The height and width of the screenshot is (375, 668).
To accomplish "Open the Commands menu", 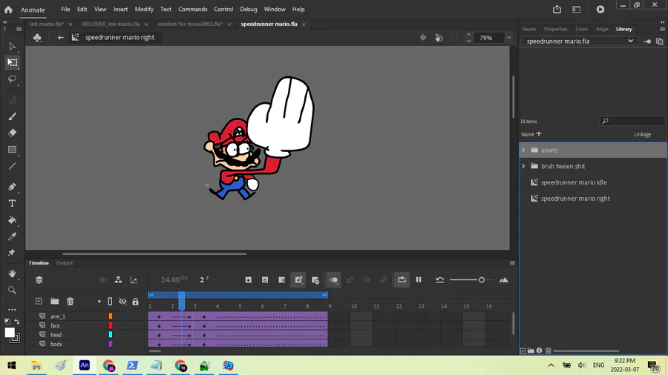I will point(192,9).
